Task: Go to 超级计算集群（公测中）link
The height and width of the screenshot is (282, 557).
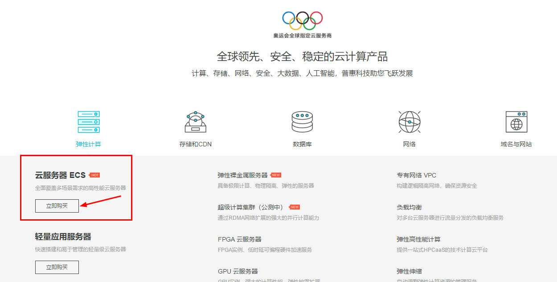Action: click(x=250, y=207)
